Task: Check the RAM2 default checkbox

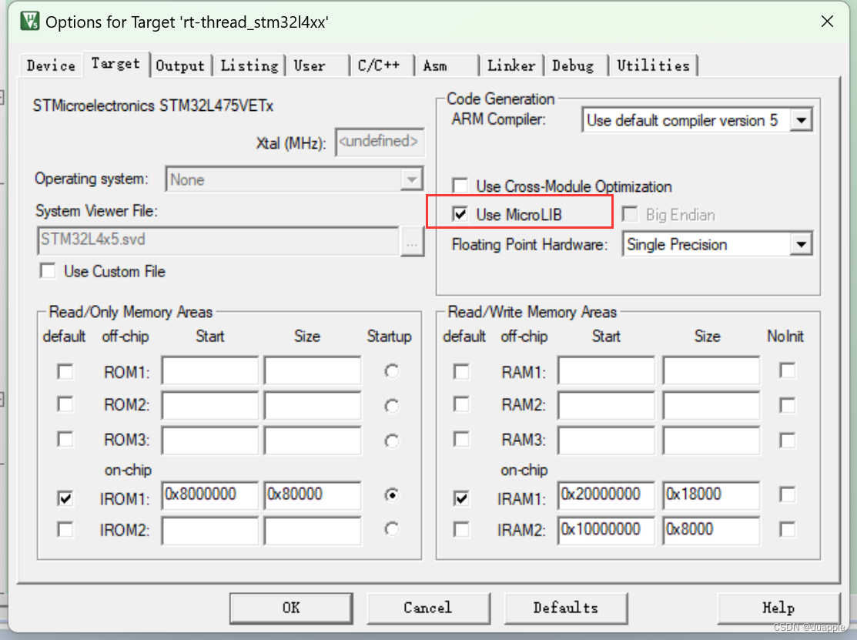Action: point(461,404)
